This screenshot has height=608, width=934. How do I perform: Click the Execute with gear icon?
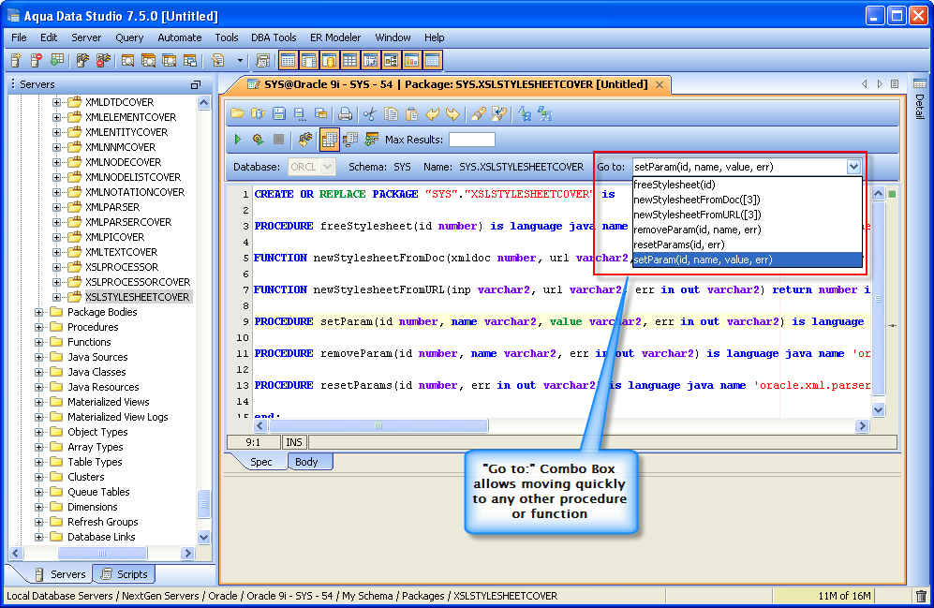[x=258, y=140]
